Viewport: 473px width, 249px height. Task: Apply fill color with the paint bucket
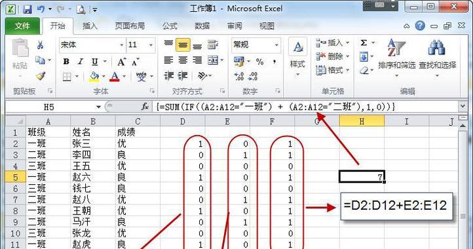[x=94, y=77]
